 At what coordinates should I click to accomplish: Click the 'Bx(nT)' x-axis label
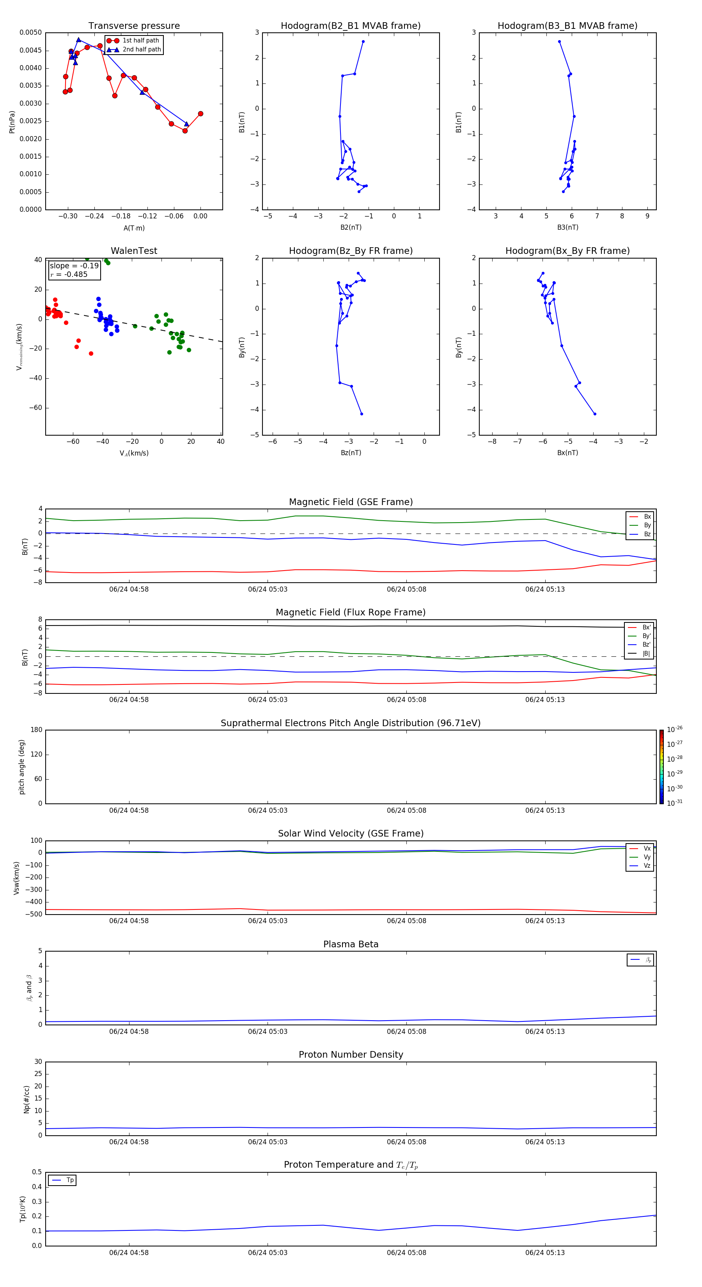567,453
